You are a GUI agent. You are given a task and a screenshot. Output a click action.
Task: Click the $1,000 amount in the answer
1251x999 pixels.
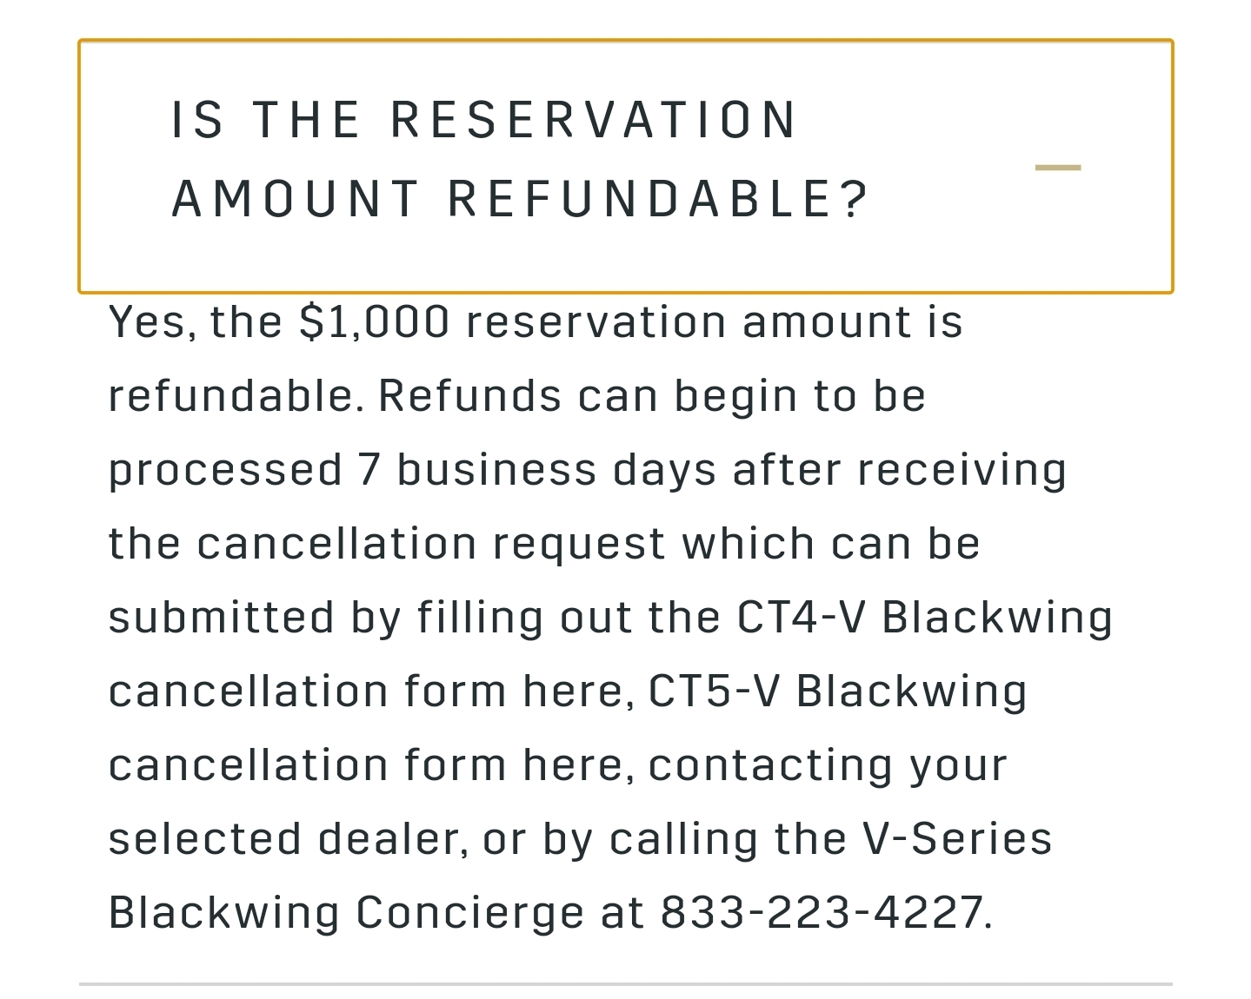tap(374, 322)
